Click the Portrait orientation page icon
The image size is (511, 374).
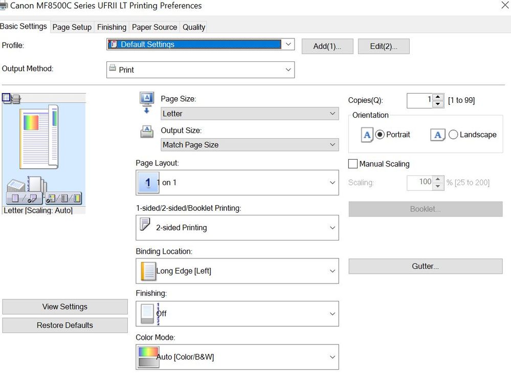click(367, 135)
